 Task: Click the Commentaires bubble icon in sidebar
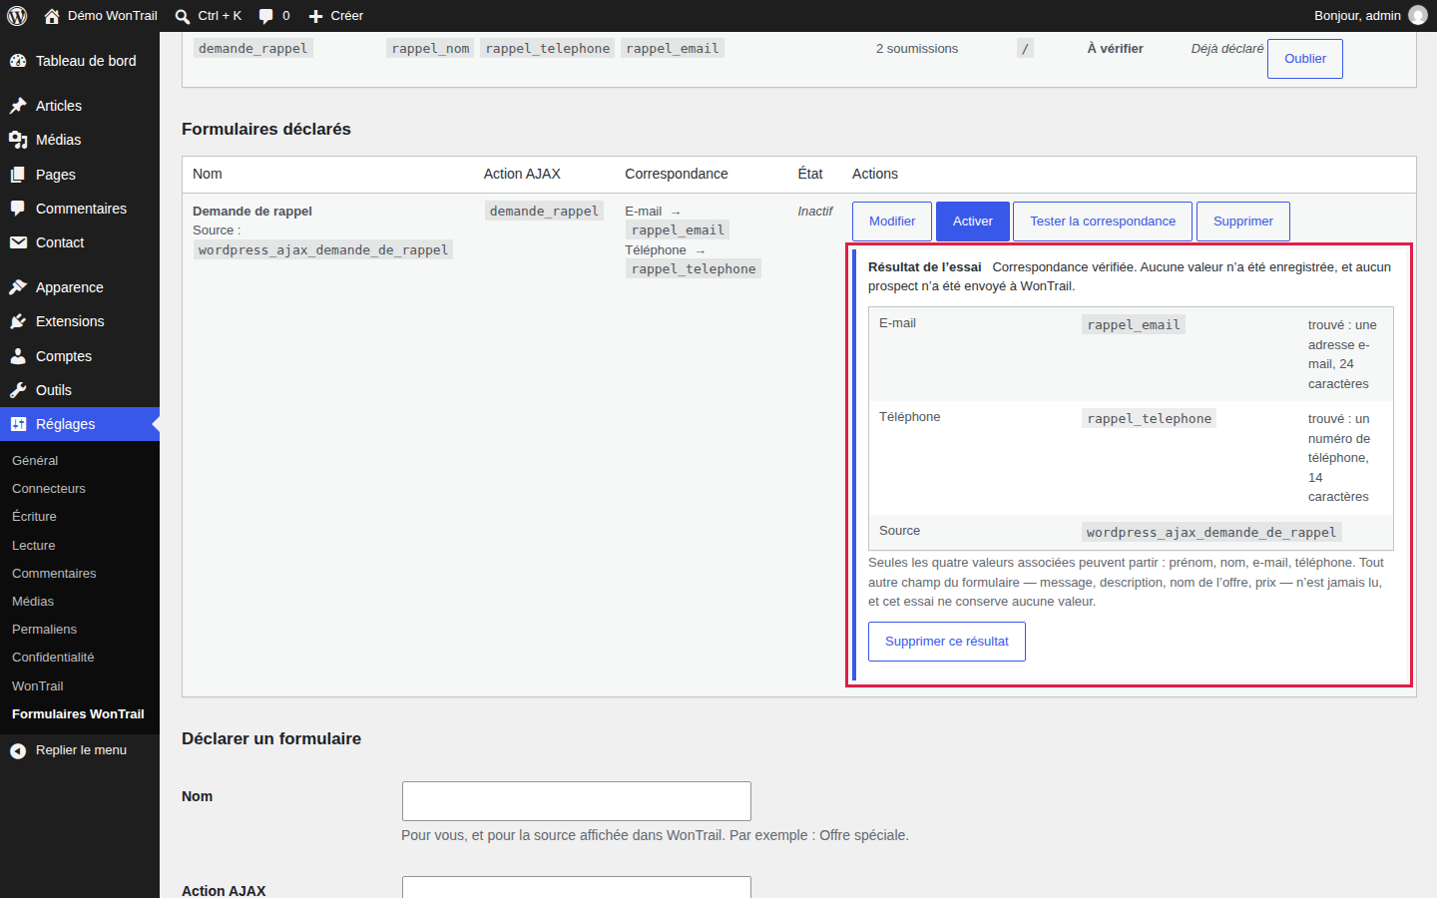coord(18,209)
